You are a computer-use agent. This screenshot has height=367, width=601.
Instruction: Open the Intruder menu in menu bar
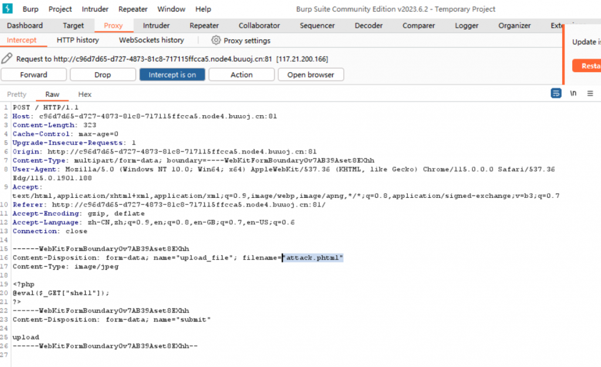[x=95, y=9]
